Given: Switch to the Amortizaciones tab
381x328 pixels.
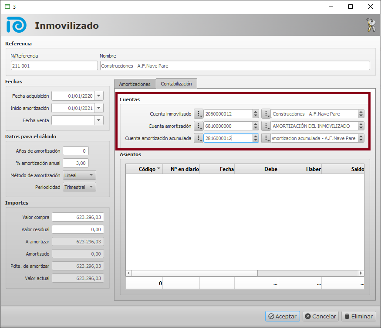Looking at the screenshot, I should [135, 84].
